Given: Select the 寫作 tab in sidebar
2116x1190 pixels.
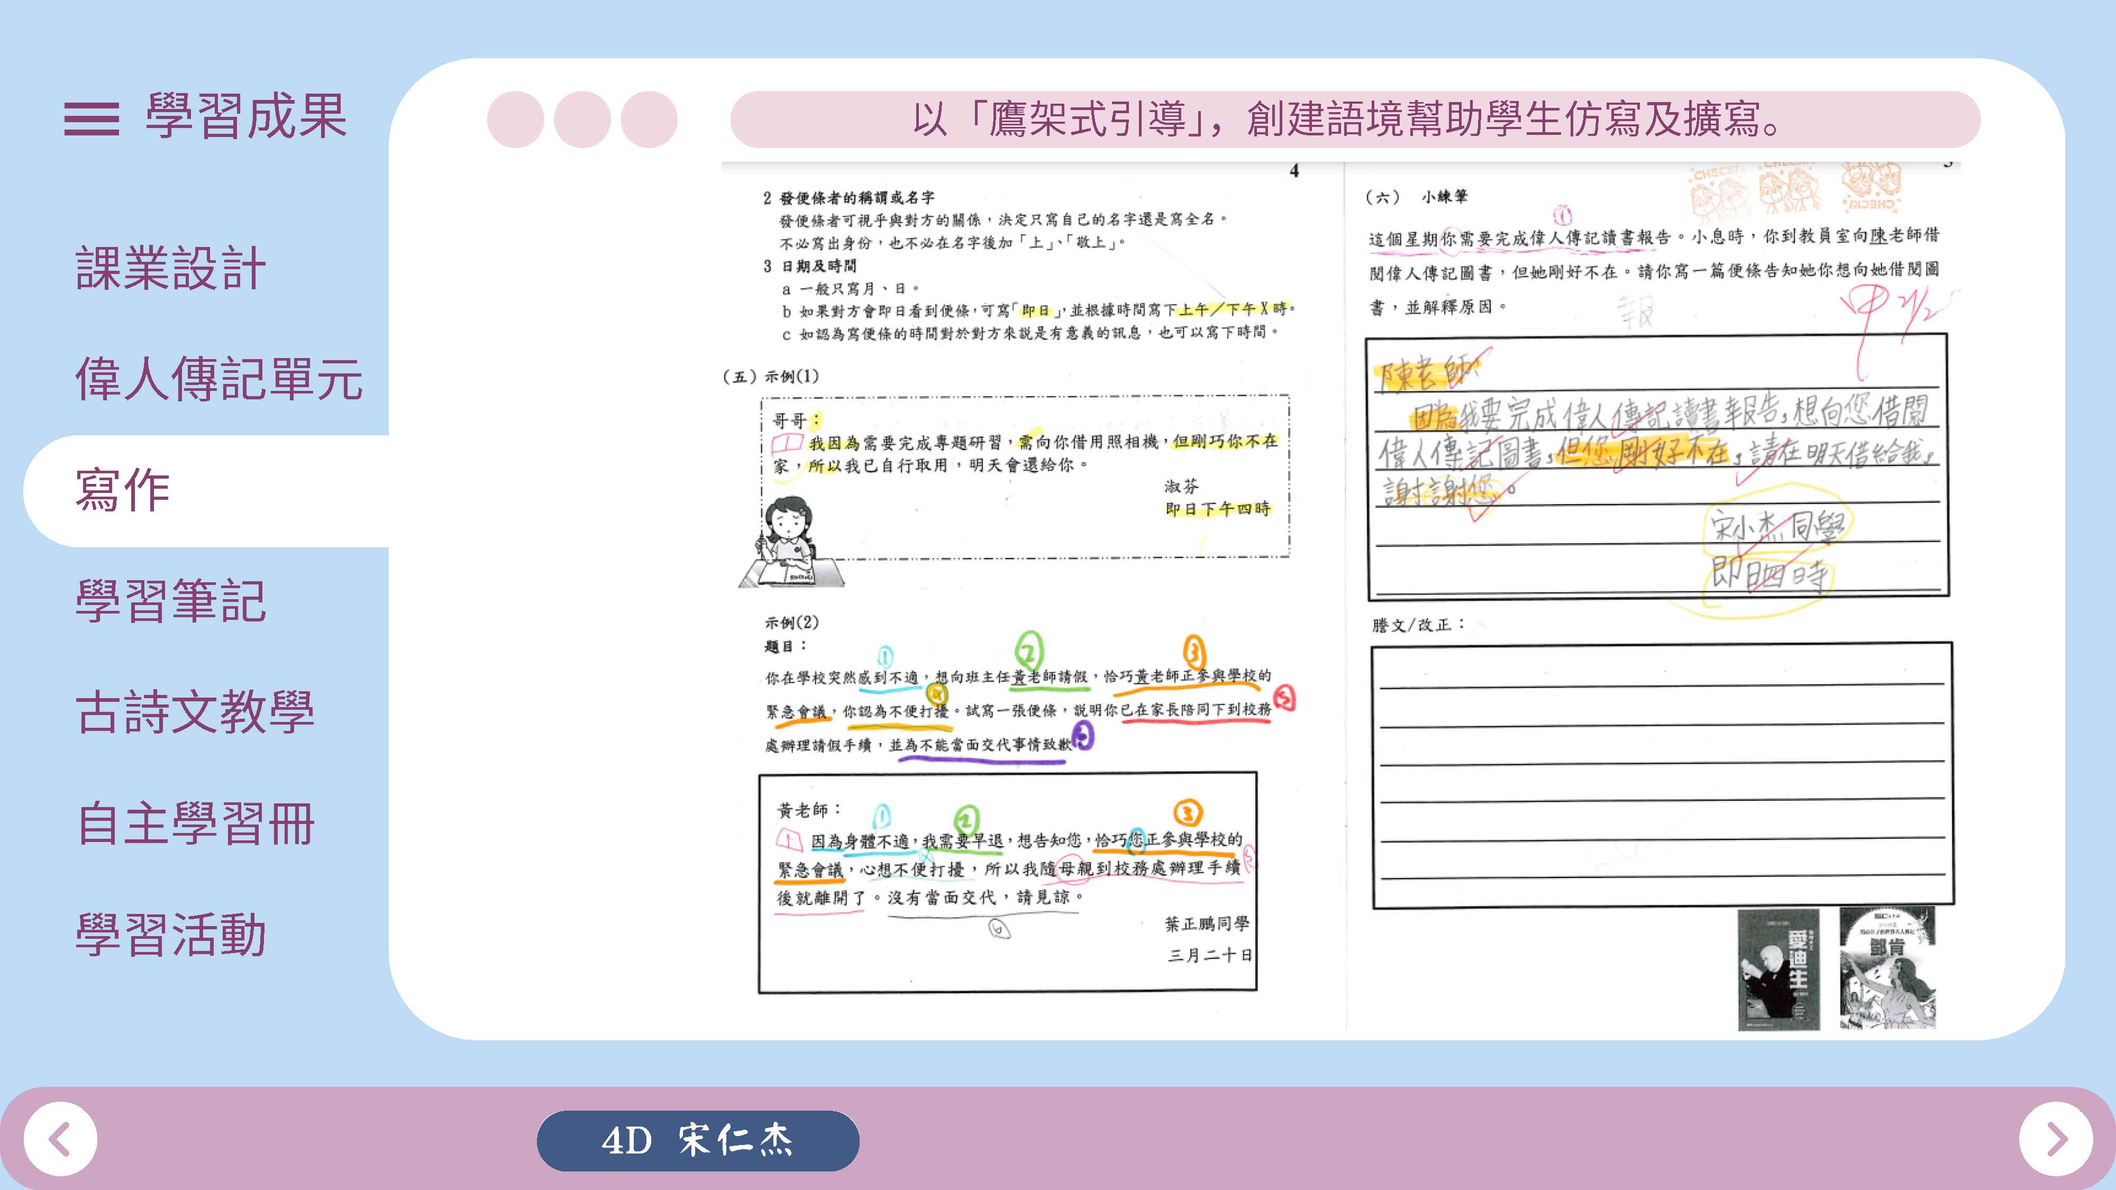Looking at the screenshot, I should point(123,490).
